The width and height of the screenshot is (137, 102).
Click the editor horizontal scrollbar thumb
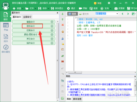click(x=75, y=72)
